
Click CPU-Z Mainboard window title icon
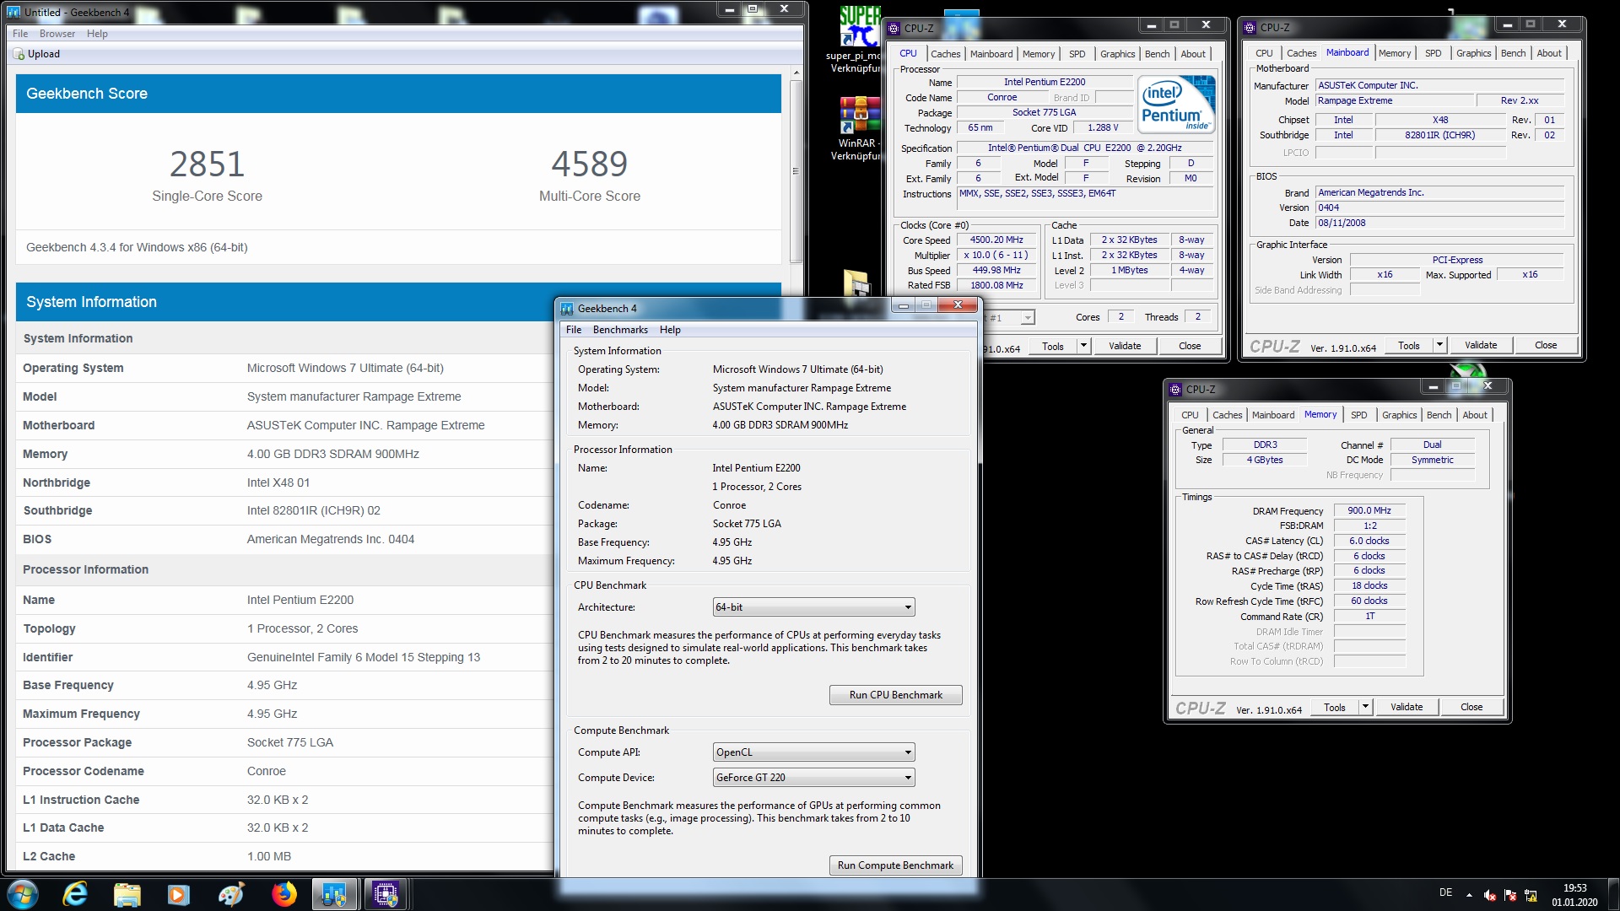click(x=1250, y=28)
